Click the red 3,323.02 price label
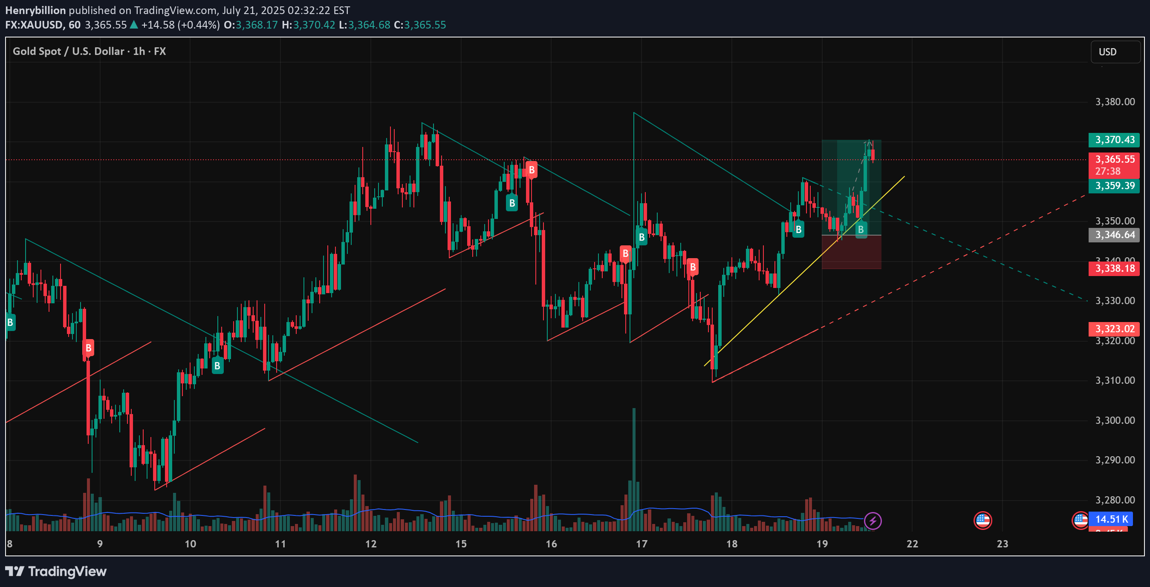This screenshot has width=1150, height=587. click(x=1114, y=329)
